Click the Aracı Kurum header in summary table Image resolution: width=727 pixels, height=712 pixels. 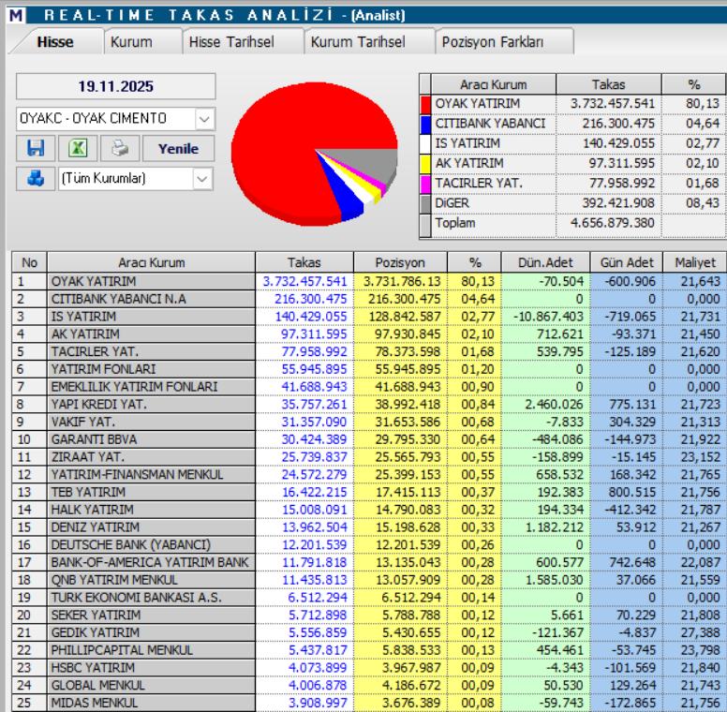[494, 85]
